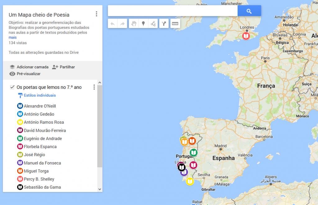Screen dimensions: 318x205
Task: Open 'Estilos individuais' style settings
Action: [39, 95]
